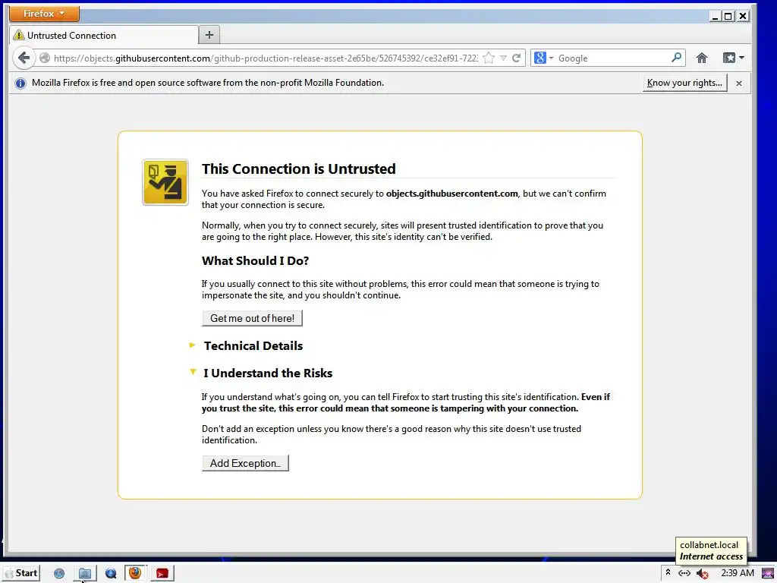
Task: Reload the page with the refresh icon
Action: point(516,58)
